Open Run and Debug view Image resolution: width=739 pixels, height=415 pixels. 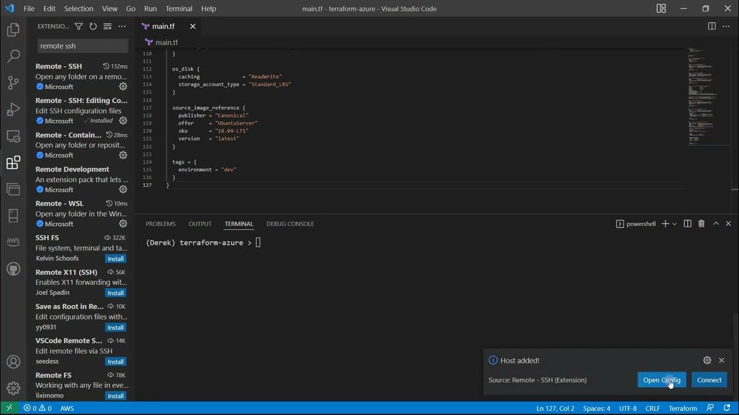click(13, 109)
